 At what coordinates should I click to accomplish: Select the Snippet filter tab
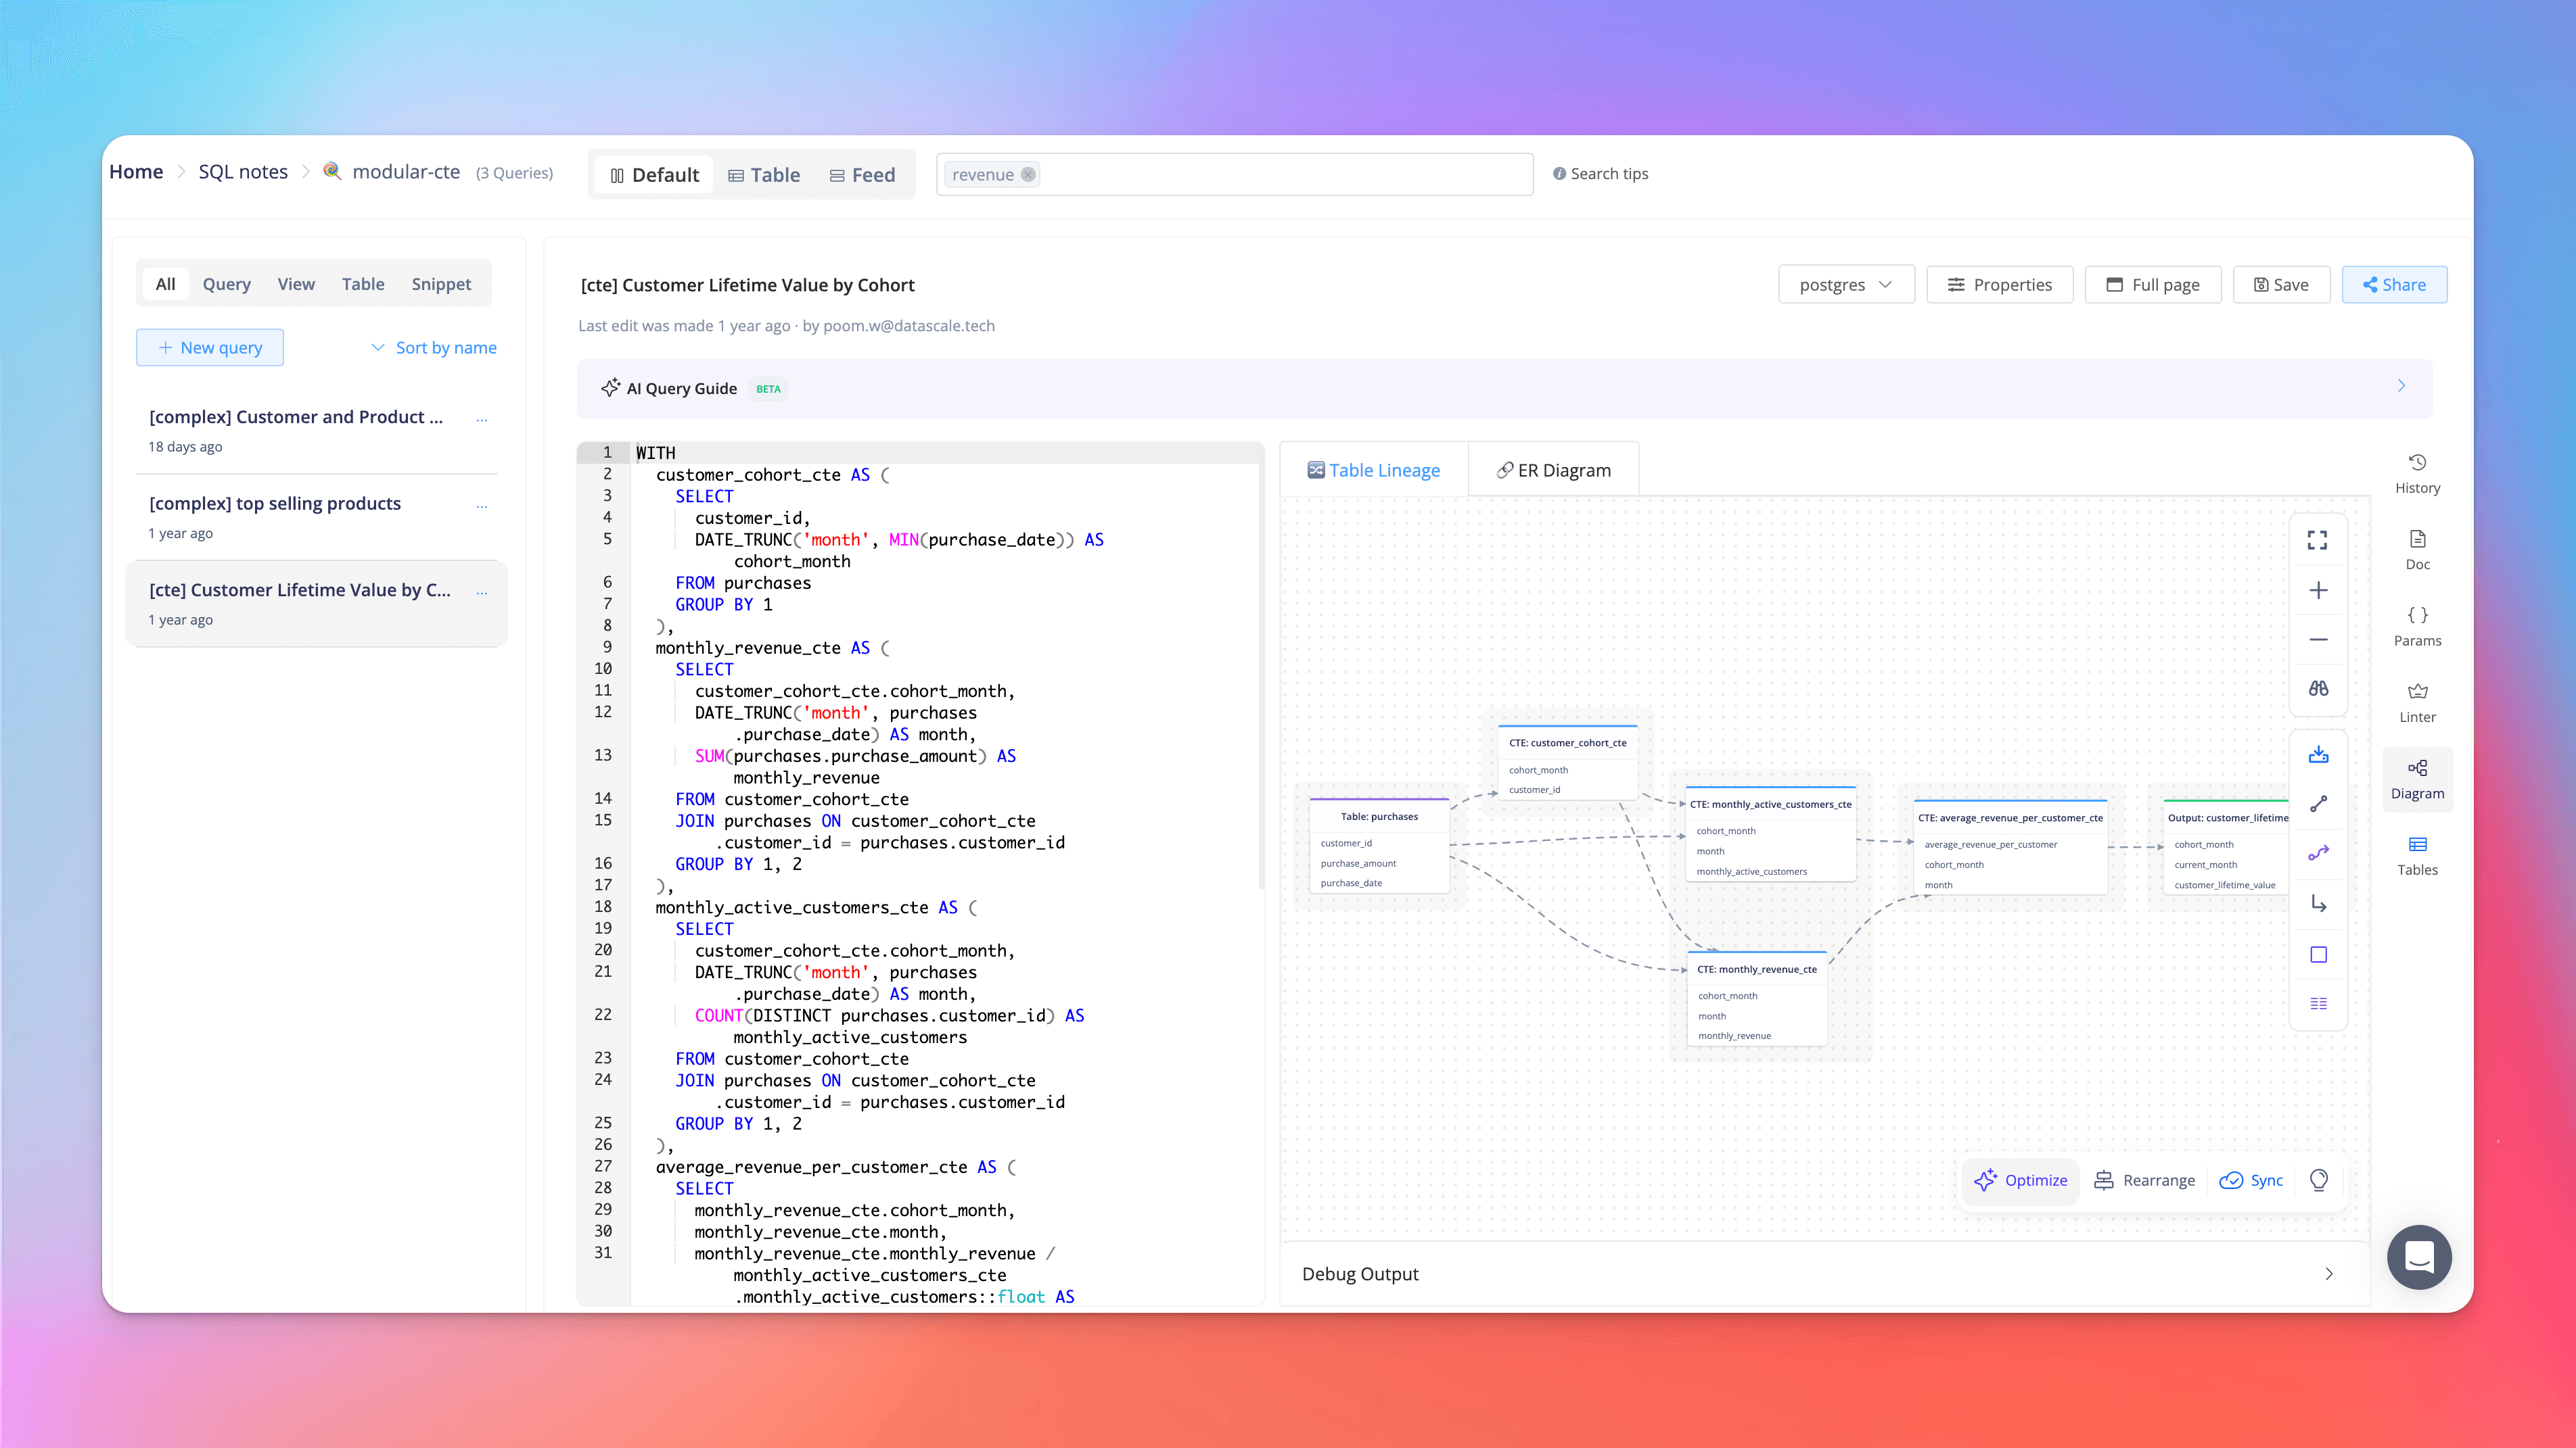click(x=441, y=284)
